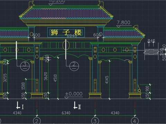
Task: Select the 240 dimension above 3255
Action: pos(4,62)
